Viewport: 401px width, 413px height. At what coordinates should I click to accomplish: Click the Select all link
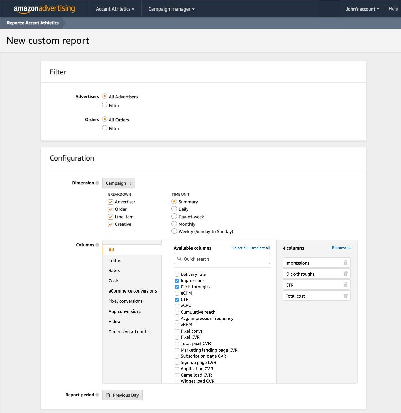[x=240, y=248]
